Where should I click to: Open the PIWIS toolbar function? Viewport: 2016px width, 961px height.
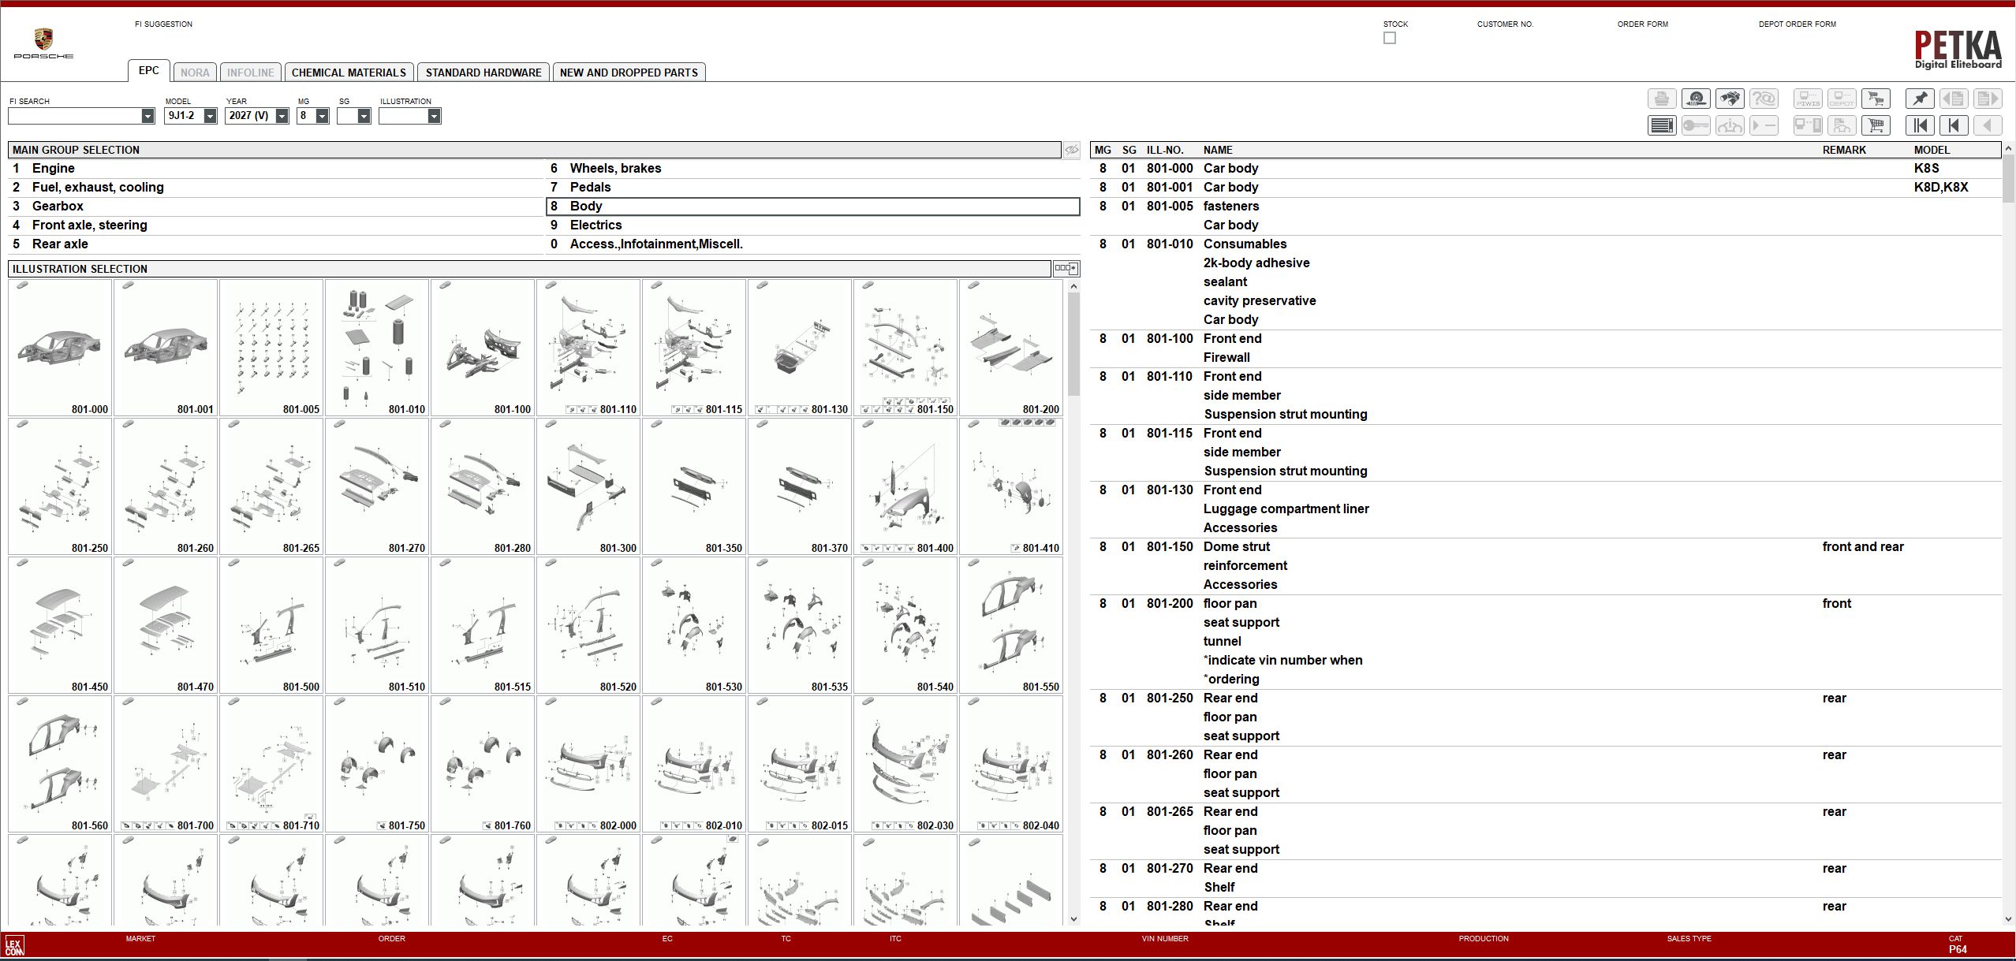point(1809,99)
